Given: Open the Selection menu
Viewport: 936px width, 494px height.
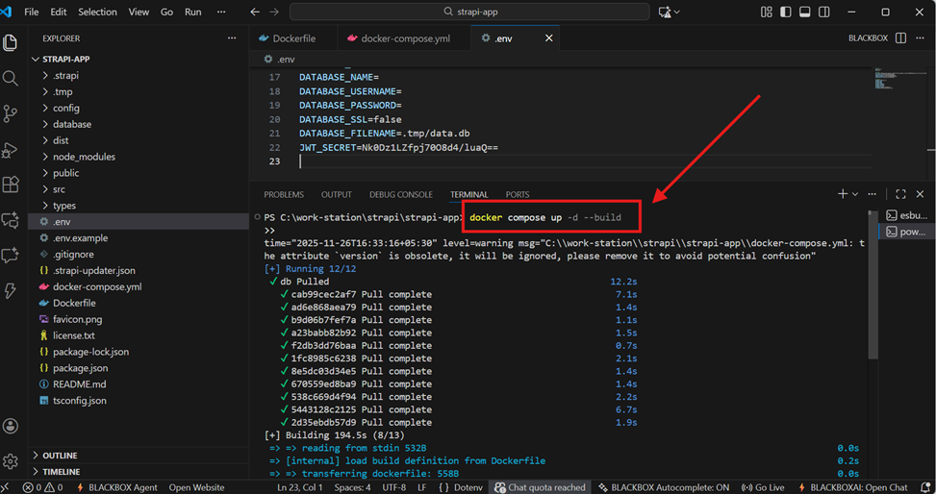Looking at the screenshot, I should click(97, 12).
